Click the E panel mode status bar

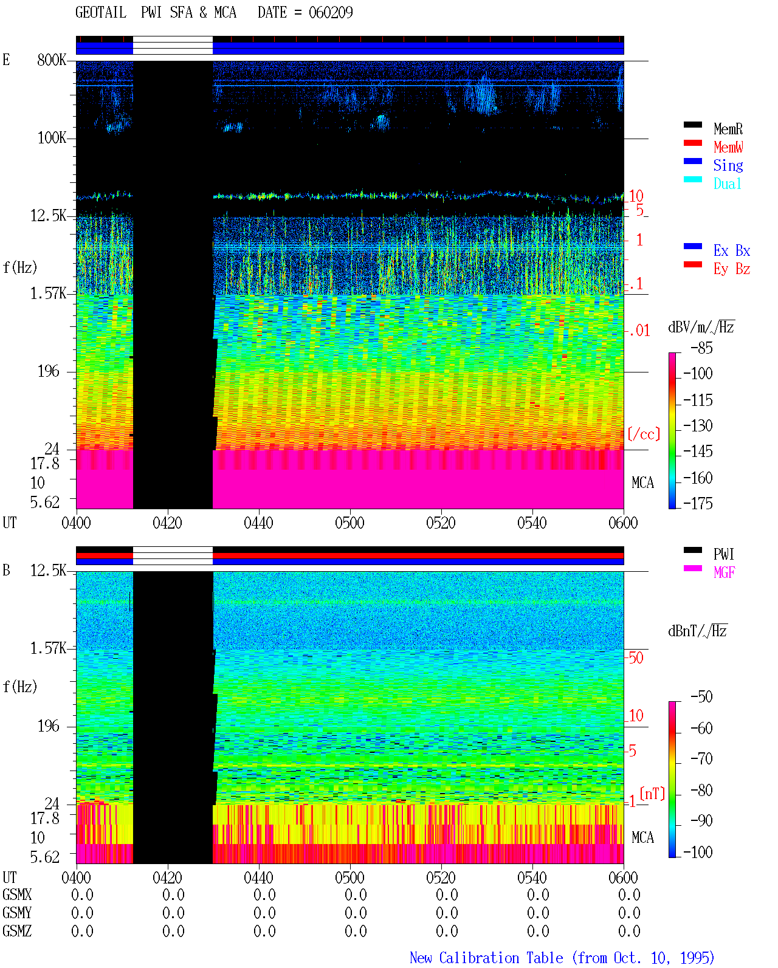pyautogui.click(x=349, y=46)
